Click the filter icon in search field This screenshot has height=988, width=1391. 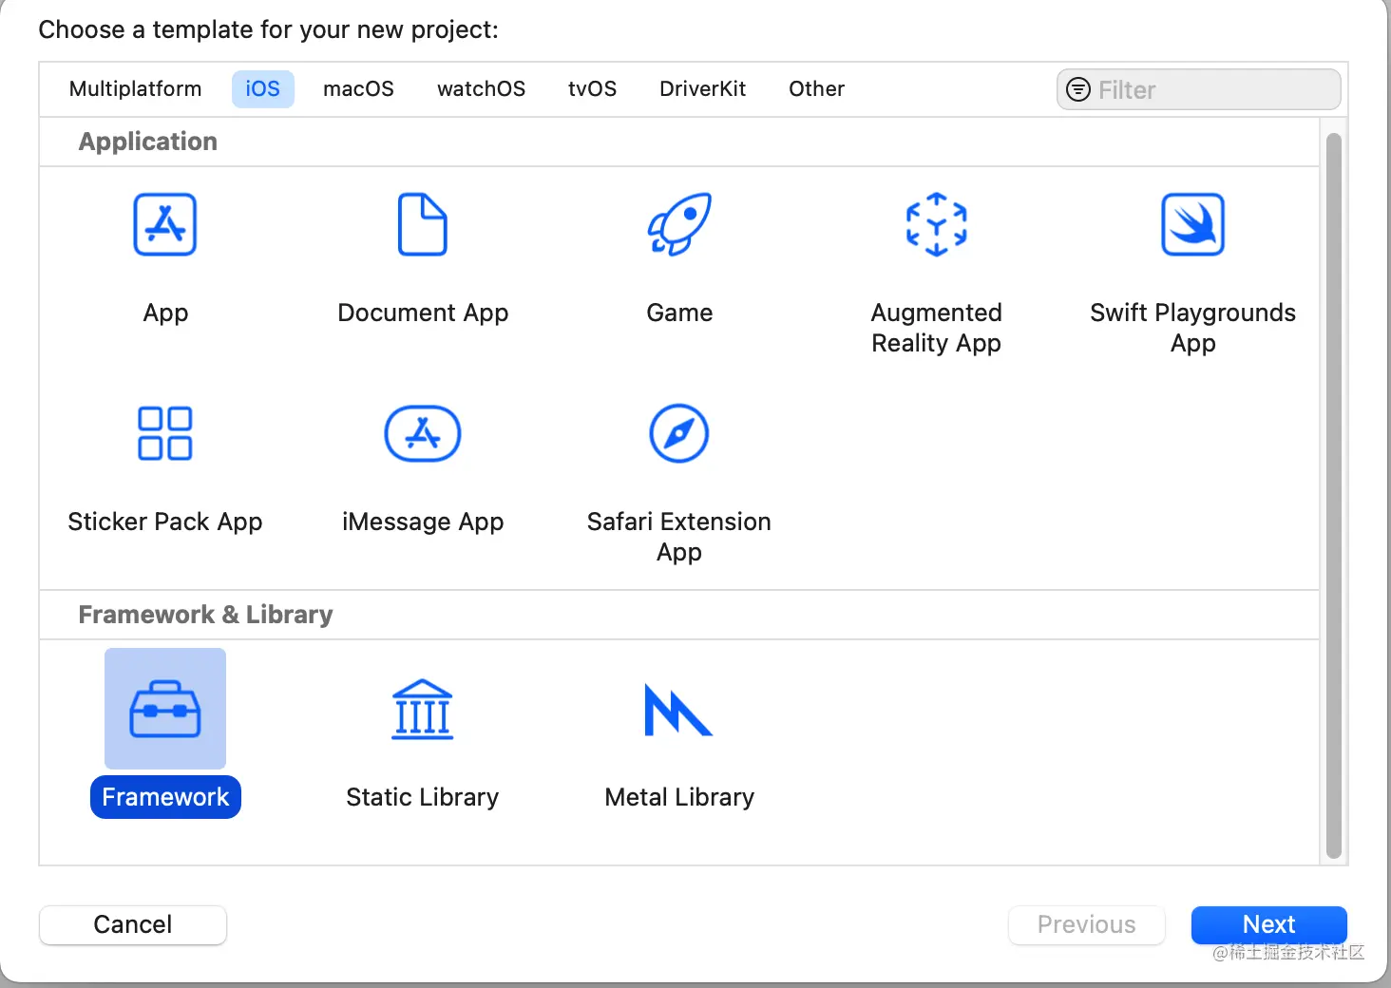1078,89
